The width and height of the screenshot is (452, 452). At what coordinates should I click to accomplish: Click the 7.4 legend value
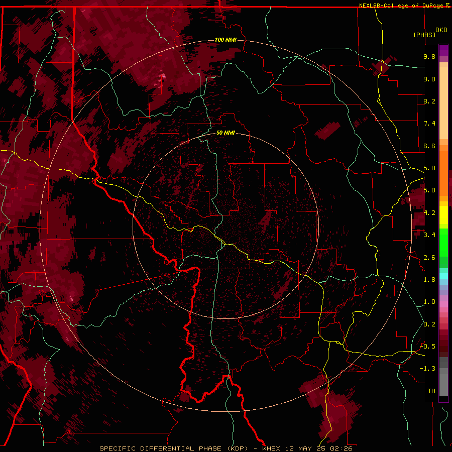(x=429, y=124)
